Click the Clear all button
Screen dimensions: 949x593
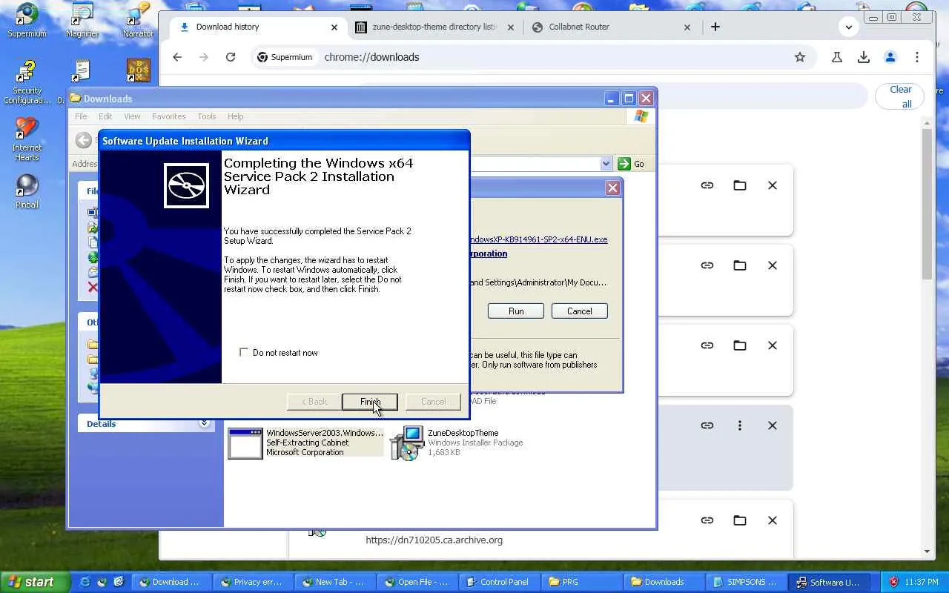pyautogui.click(x=900, y=96)
